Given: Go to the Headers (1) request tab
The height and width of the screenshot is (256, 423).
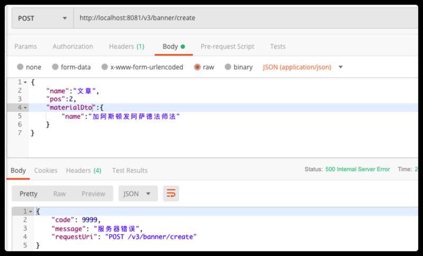Looking at the screenshot, I should (126, 46).
